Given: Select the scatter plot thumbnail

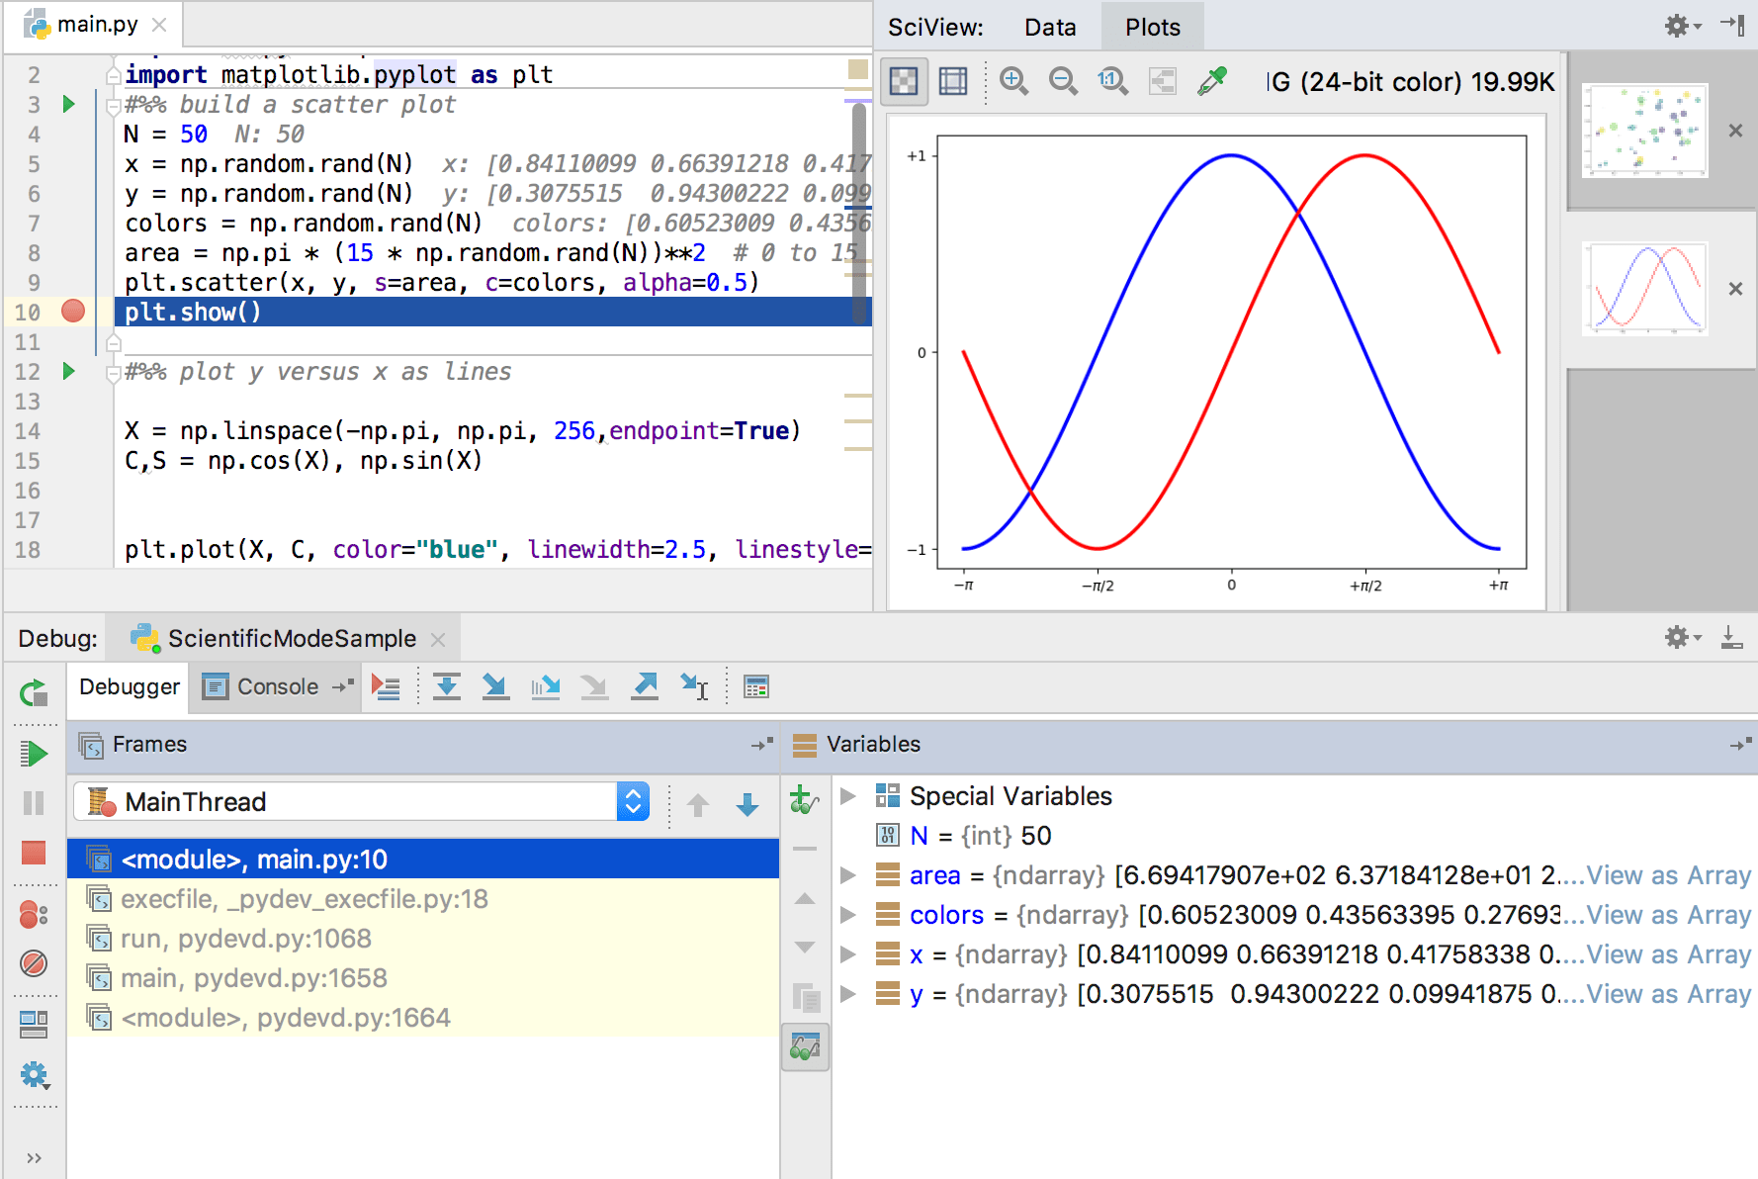Looking at the screenshot, I should pyautogui.click(x=1644, y=131).
